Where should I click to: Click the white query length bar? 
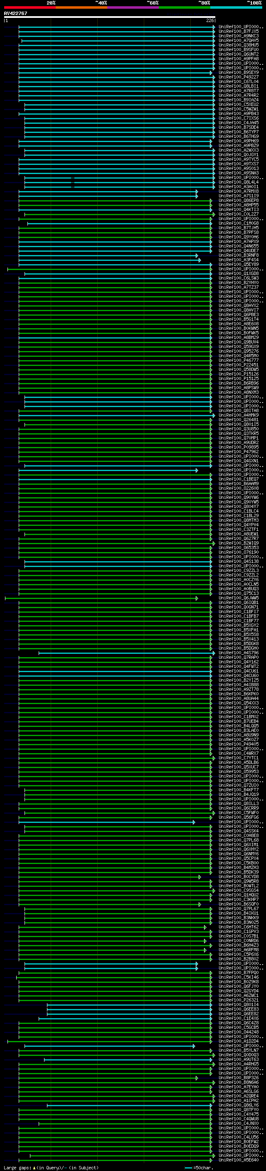click(x=110, y=17)
